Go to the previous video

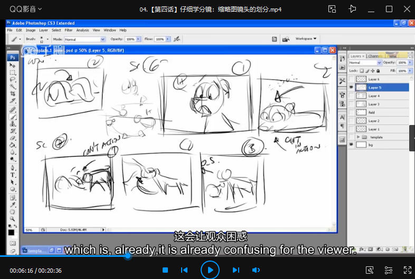tap(184, 270)
